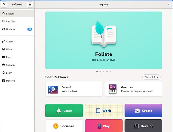Go to the Updates page

17,29
